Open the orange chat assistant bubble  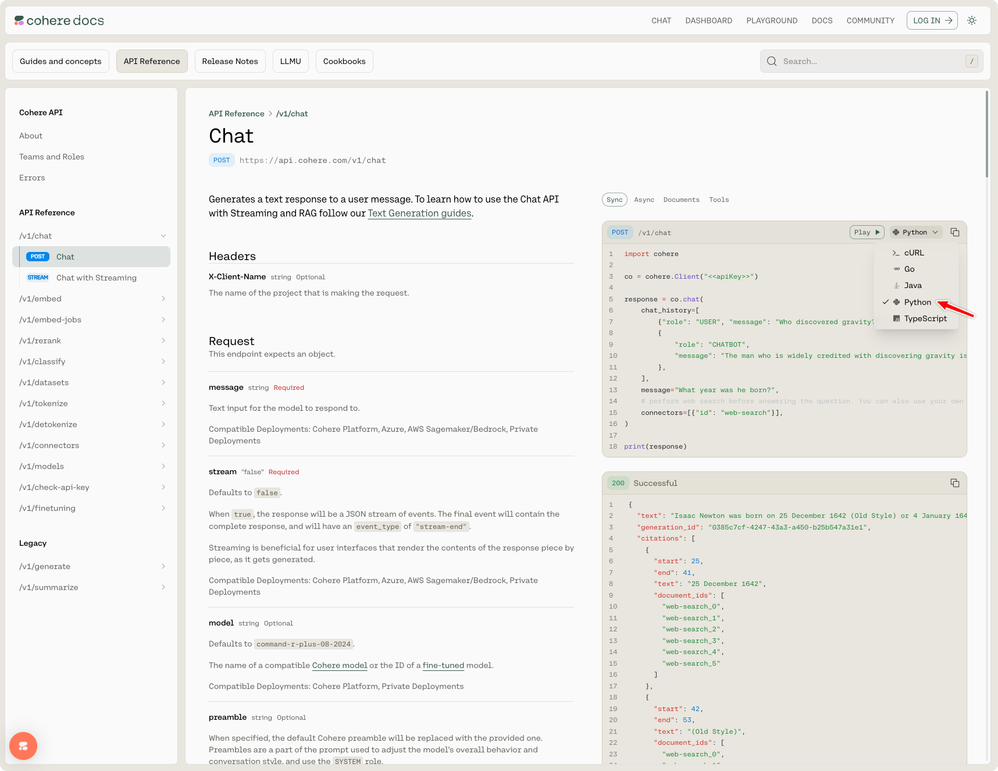tap(23, 745)
